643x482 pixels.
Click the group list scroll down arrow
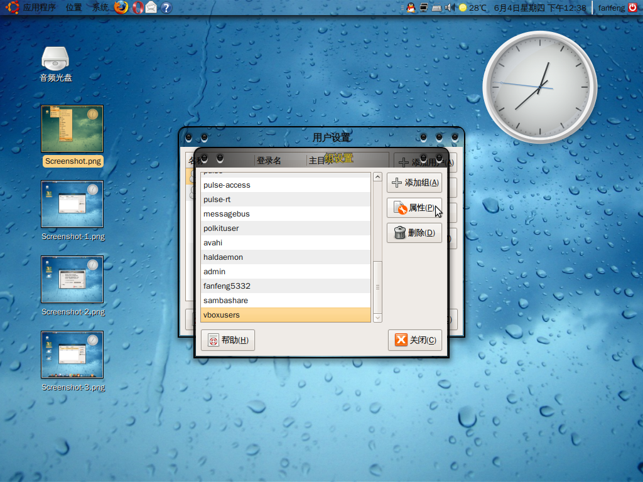(377, 318)
